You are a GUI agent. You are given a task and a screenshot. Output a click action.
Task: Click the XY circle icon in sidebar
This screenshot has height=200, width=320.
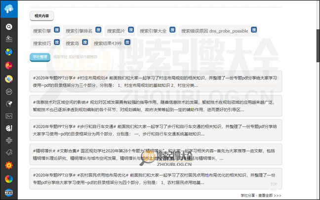(9, 91)
